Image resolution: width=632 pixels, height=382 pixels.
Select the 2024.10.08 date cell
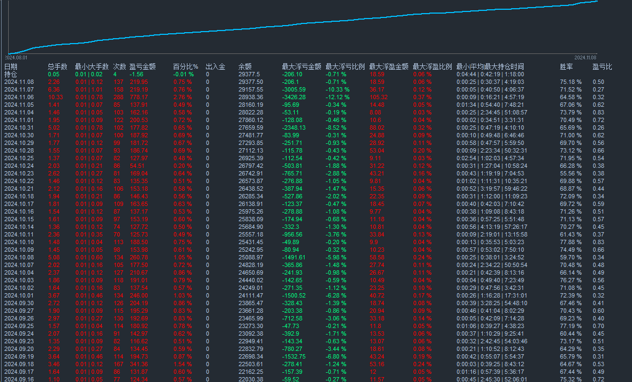pos(19,257)
